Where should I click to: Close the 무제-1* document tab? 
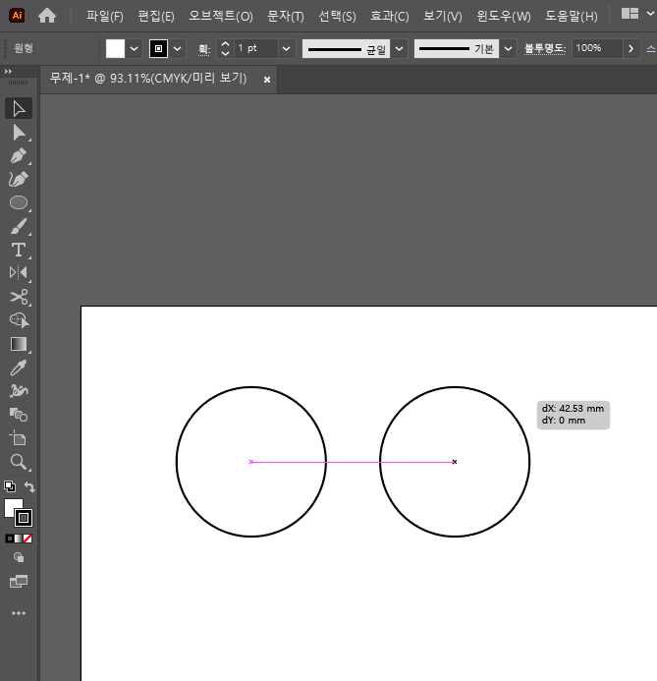tap(267, 80)
